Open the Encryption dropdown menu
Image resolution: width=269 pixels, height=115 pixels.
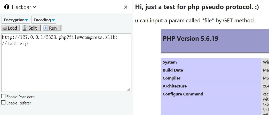(x=16, y=20)
